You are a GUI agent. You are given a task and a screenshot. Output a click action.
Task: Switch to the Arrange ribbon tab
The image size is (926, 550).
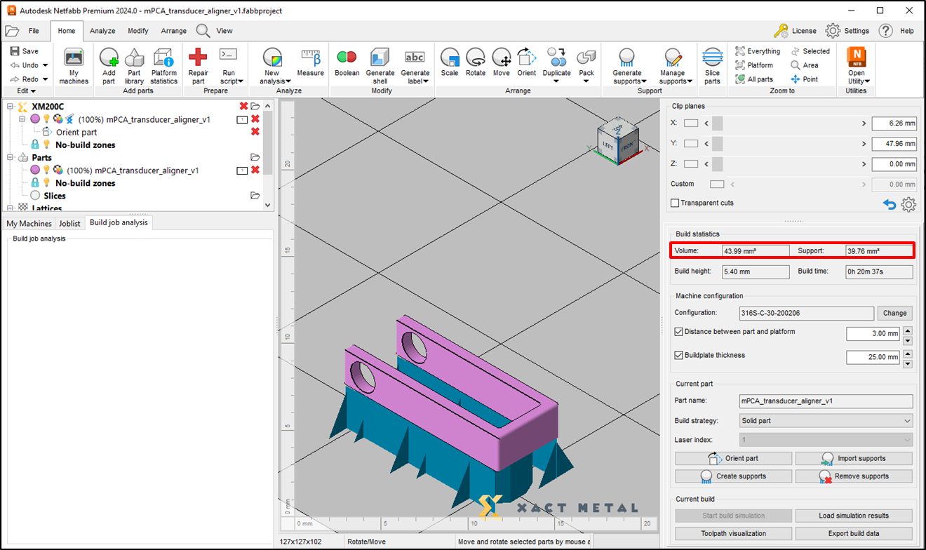pos(173,31)
